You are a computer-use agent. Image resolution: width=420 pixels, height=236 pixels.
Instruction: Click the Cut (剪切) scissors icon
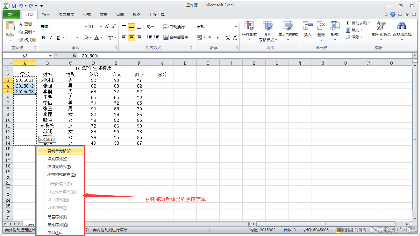21,24
